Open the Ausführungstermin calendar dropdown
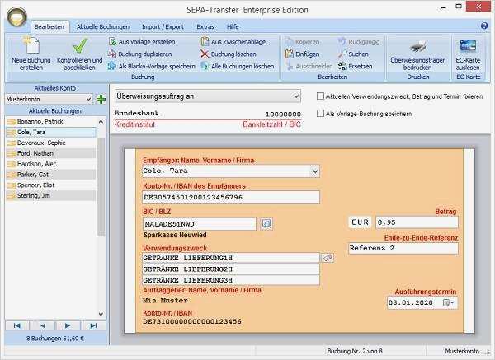This screenshot has width=495, height=360. tap(449, 302)
